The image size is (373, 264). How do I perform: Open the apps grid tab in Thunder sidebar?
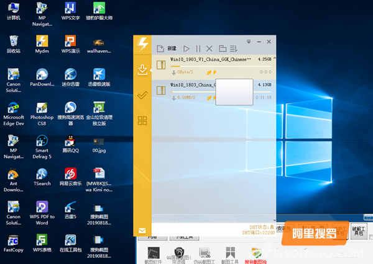click(x=142, y=121)
